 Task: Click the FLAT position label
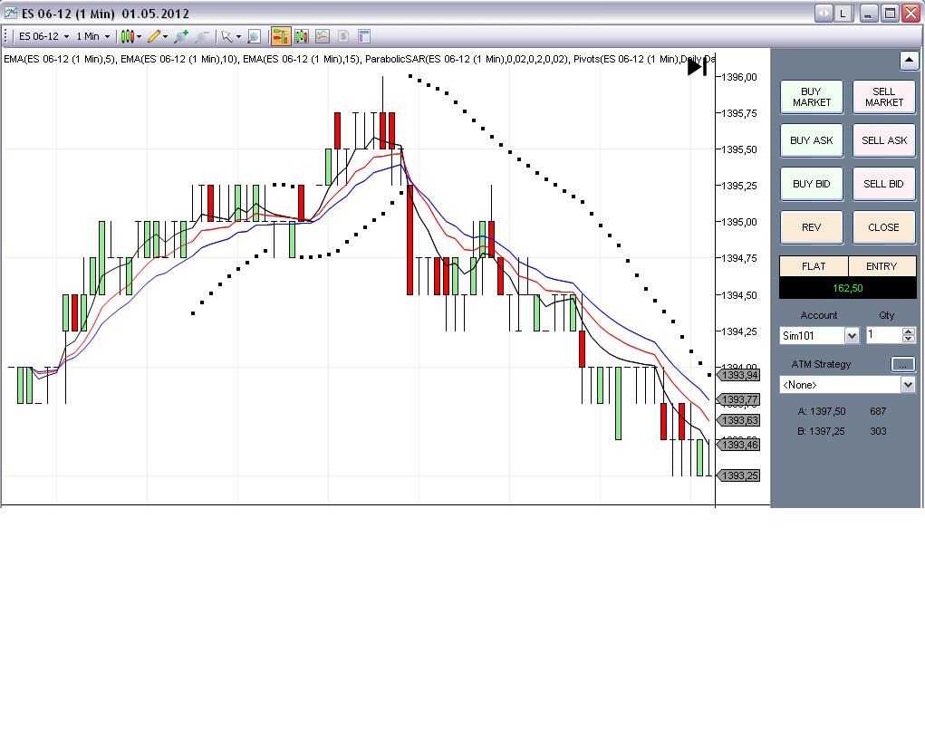tap(814, 266)
